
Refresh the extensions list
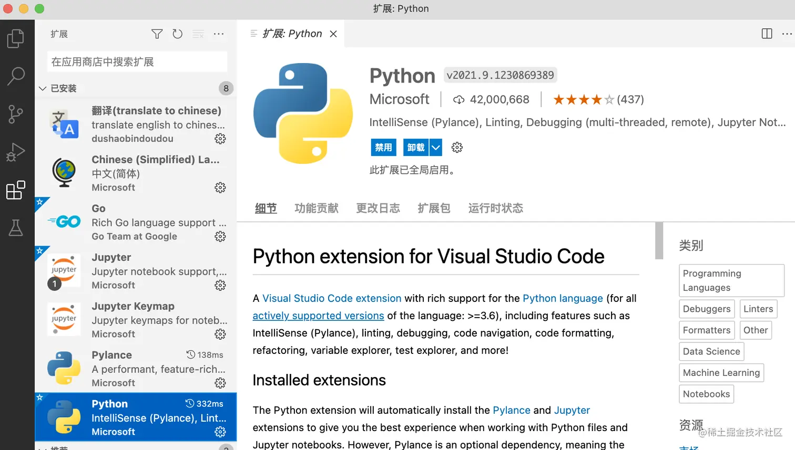coord(178,34)
